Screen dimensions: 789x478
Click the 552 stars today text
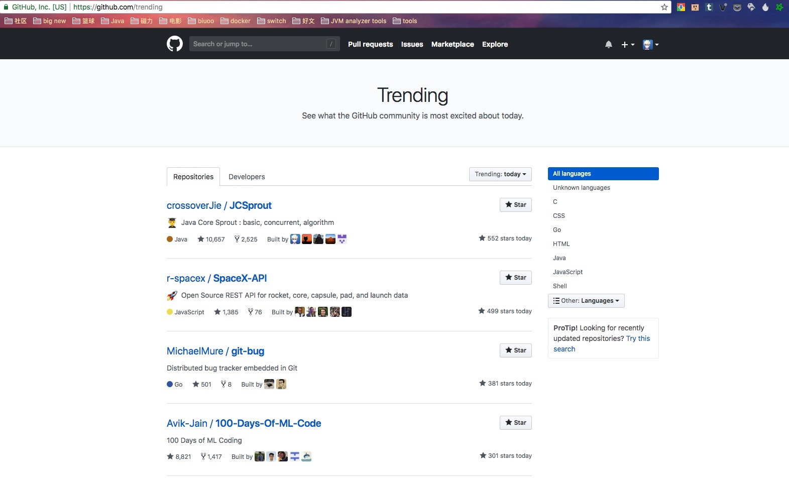tap(505, 238)
